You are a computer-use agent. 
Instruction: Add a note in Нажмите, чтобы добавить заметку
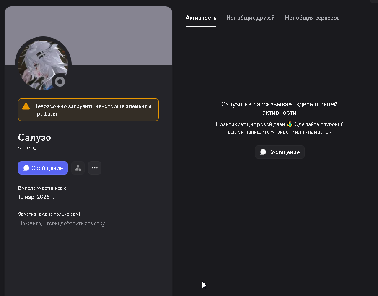click(x=62, y=224)
